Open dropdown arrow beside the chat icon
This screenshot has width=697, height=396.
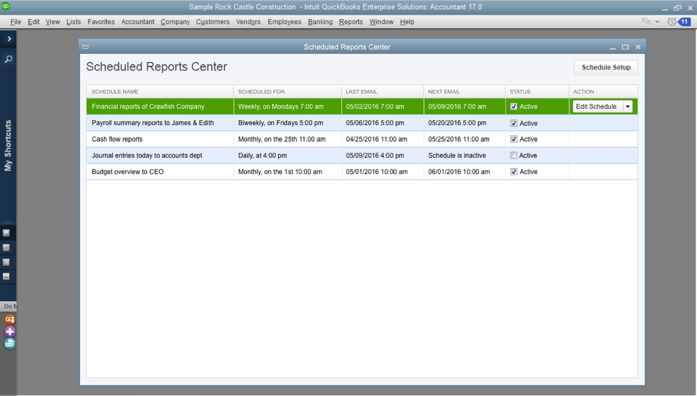point(657,22)
